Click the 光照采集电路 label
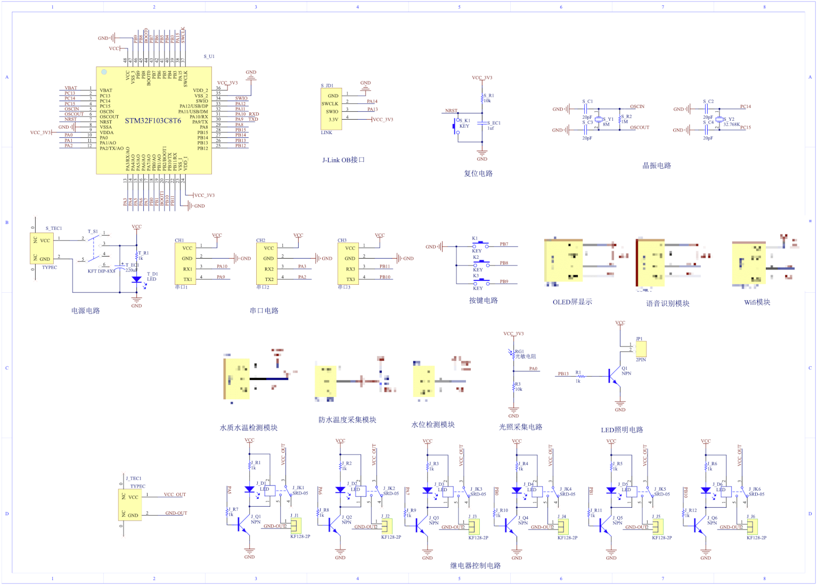 (520, 427)
